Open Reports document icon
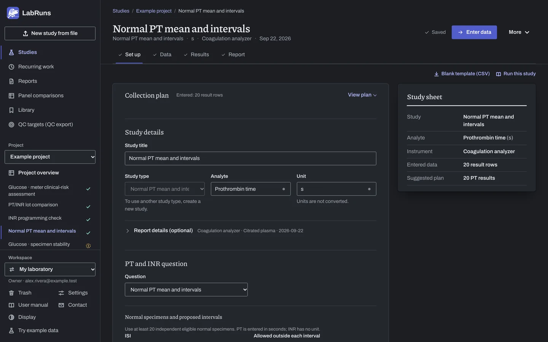548x342 pixels. coord(11,81)
